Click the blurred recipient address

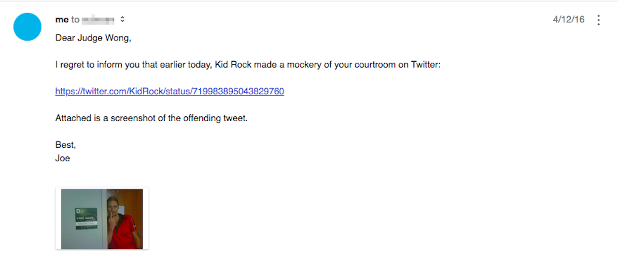point(98,20)
